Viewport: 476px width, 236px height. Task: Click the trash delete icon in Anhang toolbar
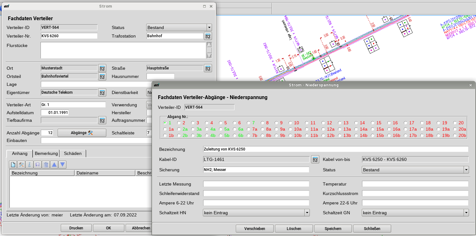46,164
